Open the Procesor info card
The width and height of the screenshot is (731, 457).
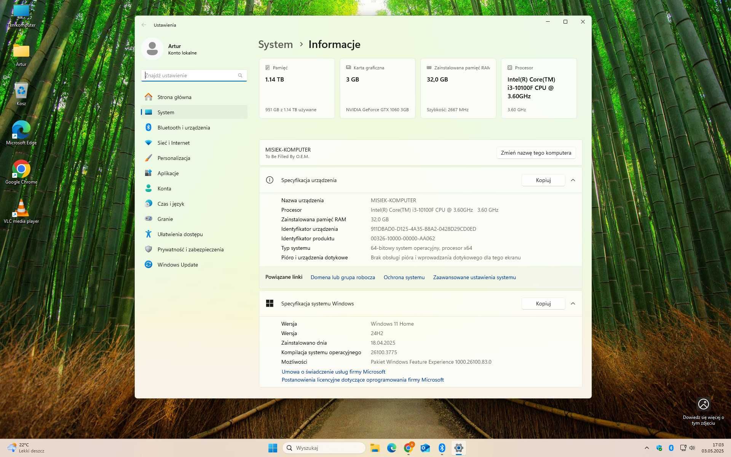pos(539,88)
